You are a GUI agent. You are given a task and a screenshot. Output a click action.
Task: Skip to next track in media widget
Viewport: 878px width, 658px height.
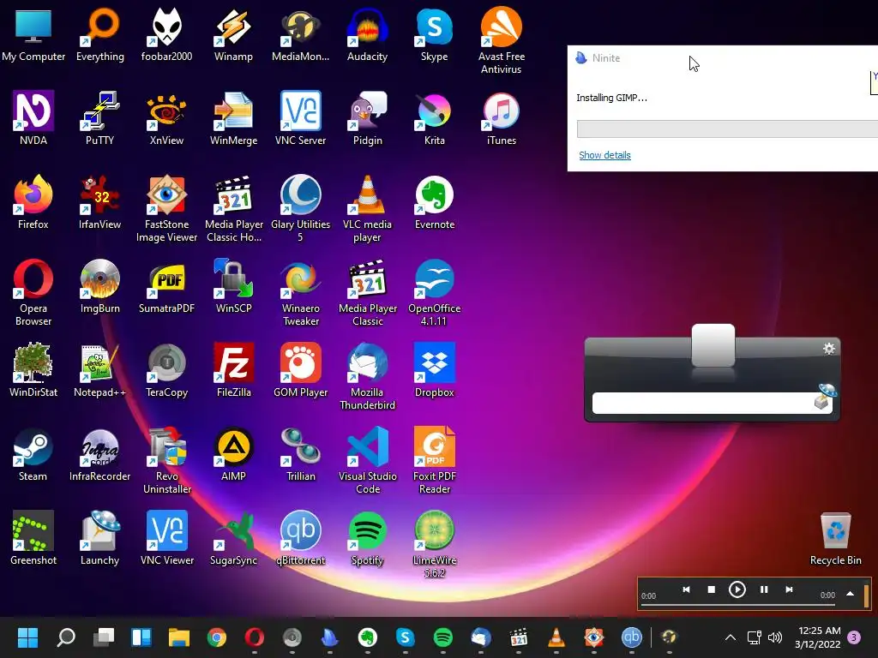tap(789, 589)
